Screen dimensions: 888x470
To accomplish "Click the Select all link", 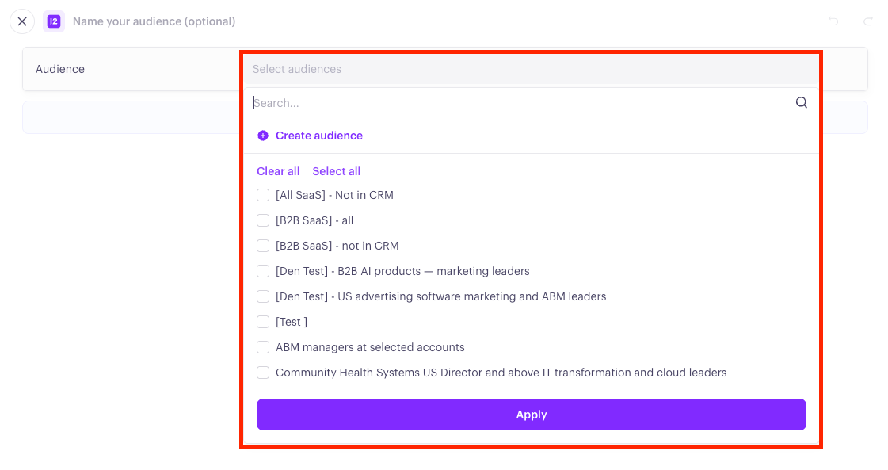I will (x=337, y=171).
